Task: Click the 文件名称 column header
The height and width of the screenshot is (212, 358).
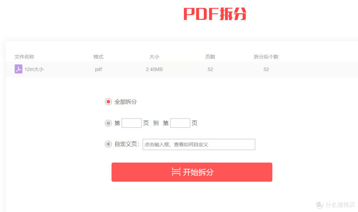Action: point(24,57)
